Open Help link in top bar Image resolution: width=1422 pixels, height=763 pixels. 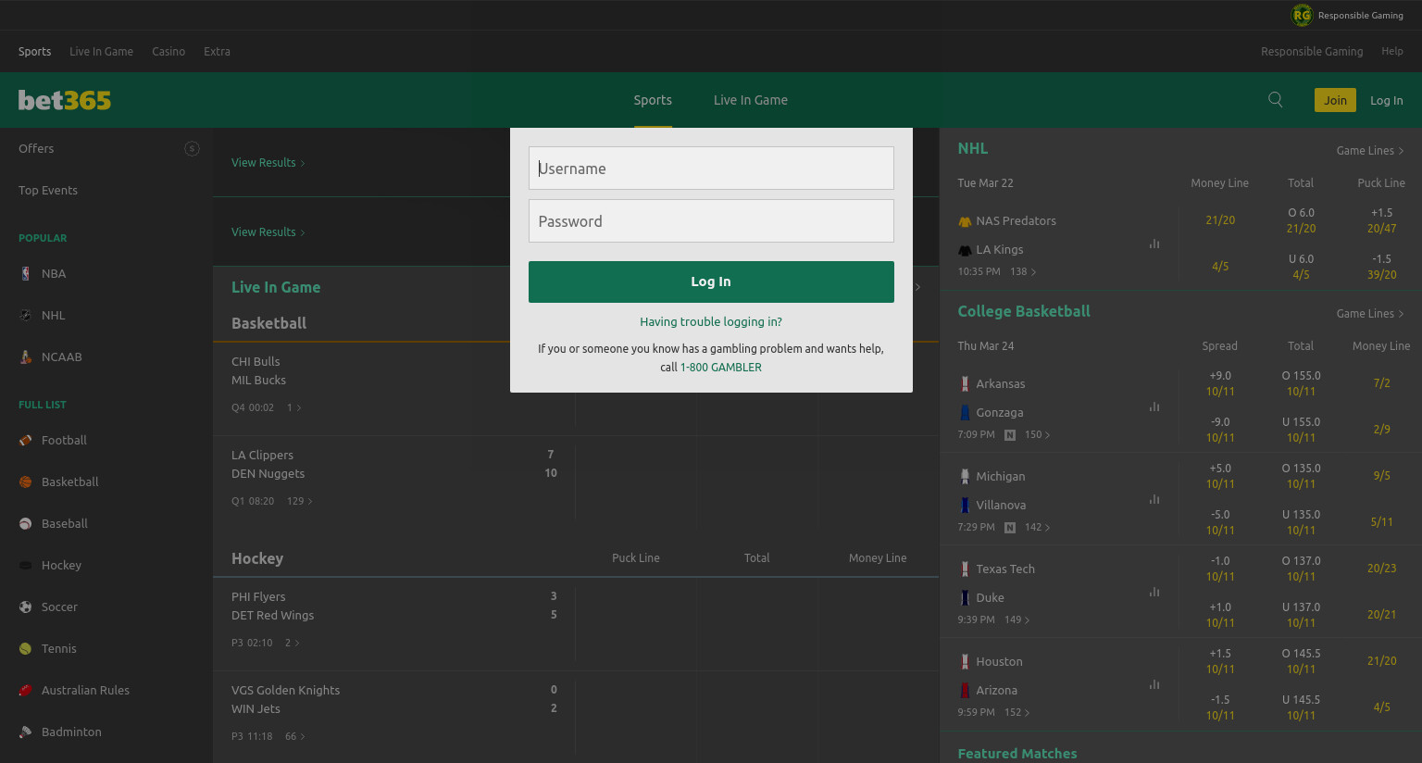1392,52
